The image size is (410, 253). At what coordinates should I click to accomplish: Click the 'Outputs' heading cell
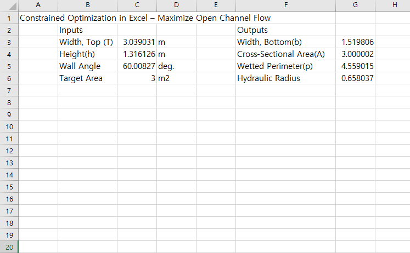286,30
